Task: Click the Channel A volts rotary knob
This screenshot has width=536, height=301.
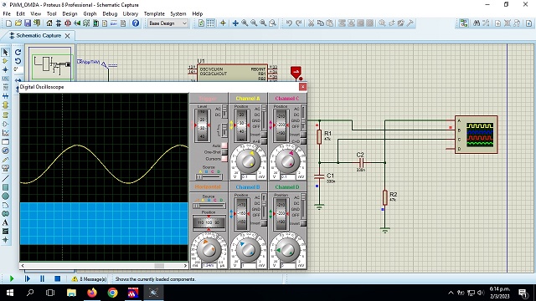Action: click(248, 161)
